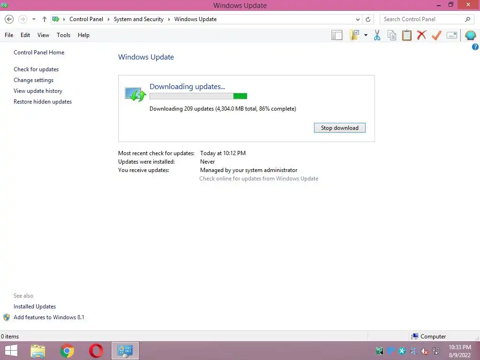Open Change settings link
The width and height of the screenshot is (480, 360).
pyautogui.click(x=33, y=80)
